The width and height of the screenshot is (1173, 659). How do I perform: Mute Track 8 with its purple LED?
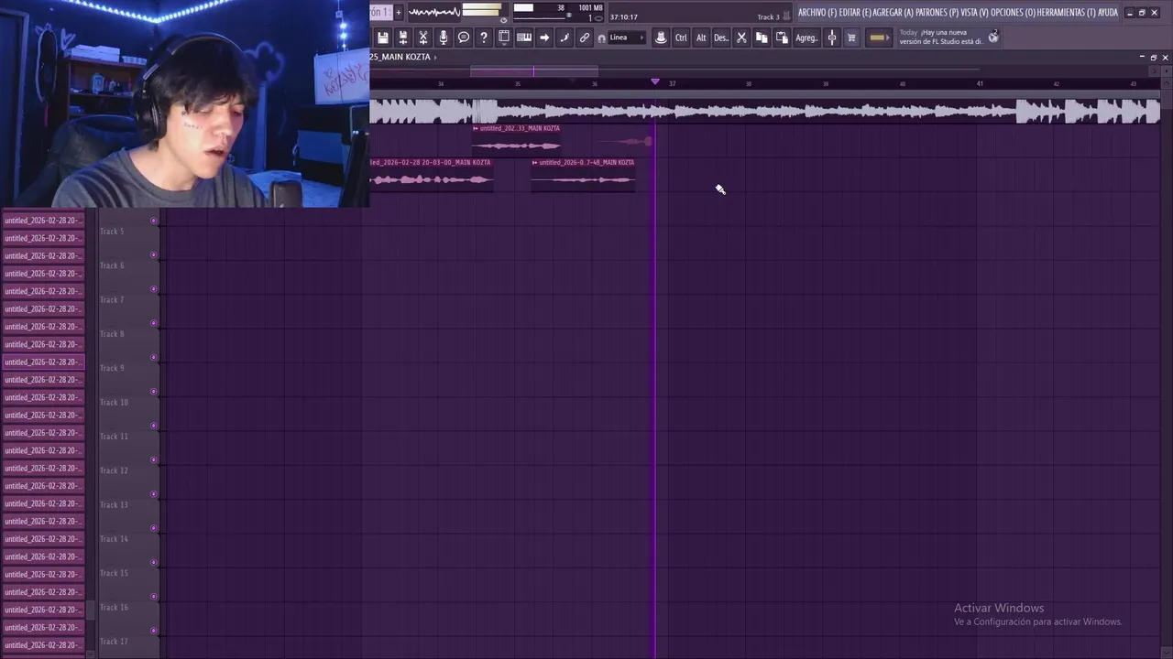click(153, 323)
